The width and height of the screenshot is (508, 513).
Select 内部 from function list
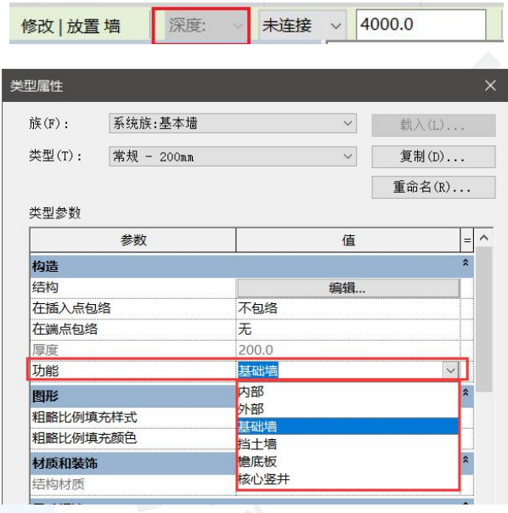[348, 392]
